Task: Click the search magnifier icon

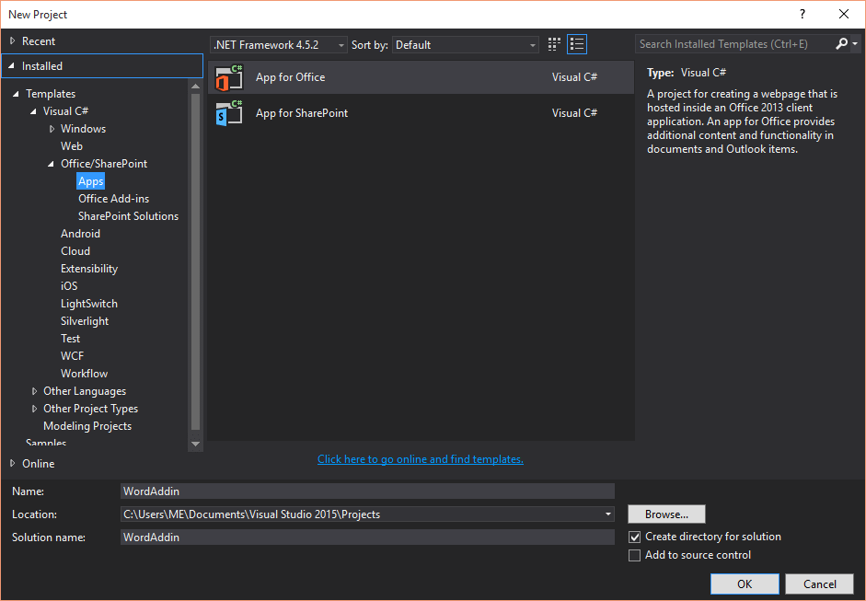Action: click(841, 43)
